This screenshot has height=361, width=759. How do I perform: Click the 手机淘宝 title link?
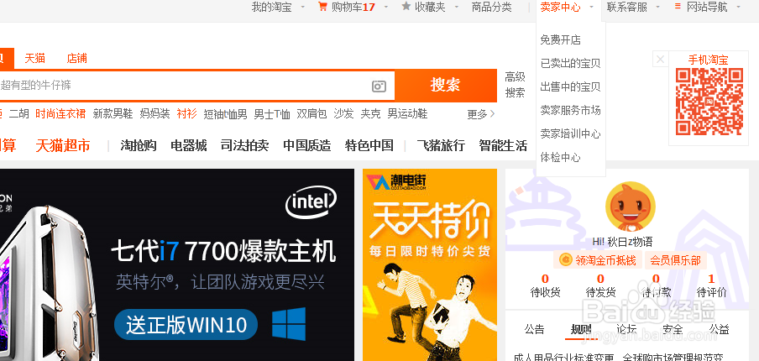point(708,60)
